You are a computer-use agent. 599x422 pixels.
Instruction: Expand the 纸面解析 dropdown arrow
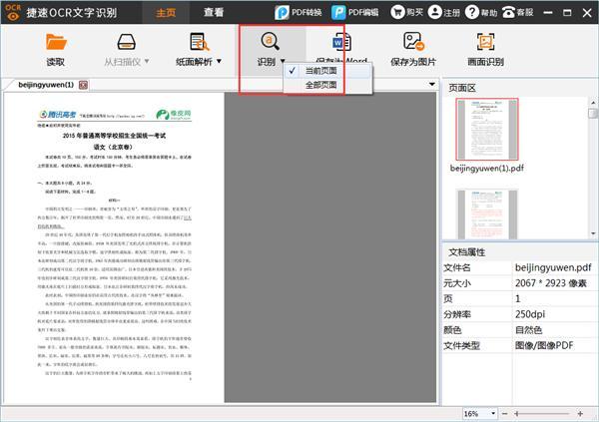(x=219, y=61)
